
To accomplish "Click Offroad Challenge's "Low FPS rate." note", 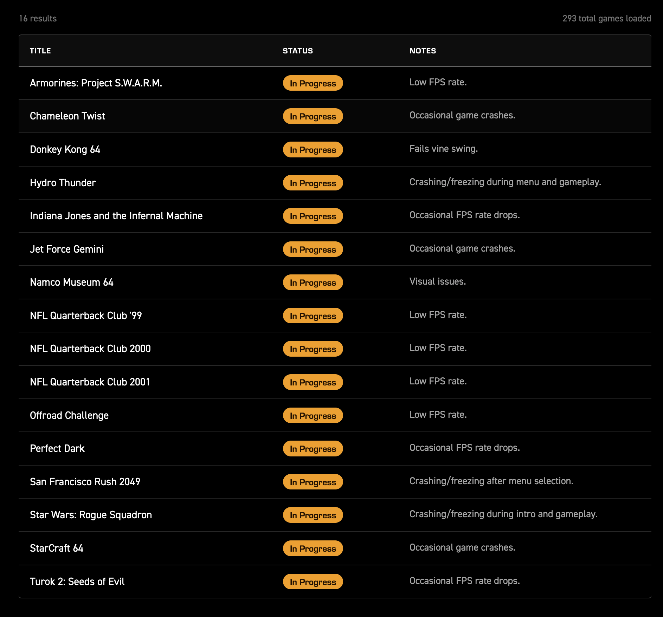I will [x=438, y=415].
